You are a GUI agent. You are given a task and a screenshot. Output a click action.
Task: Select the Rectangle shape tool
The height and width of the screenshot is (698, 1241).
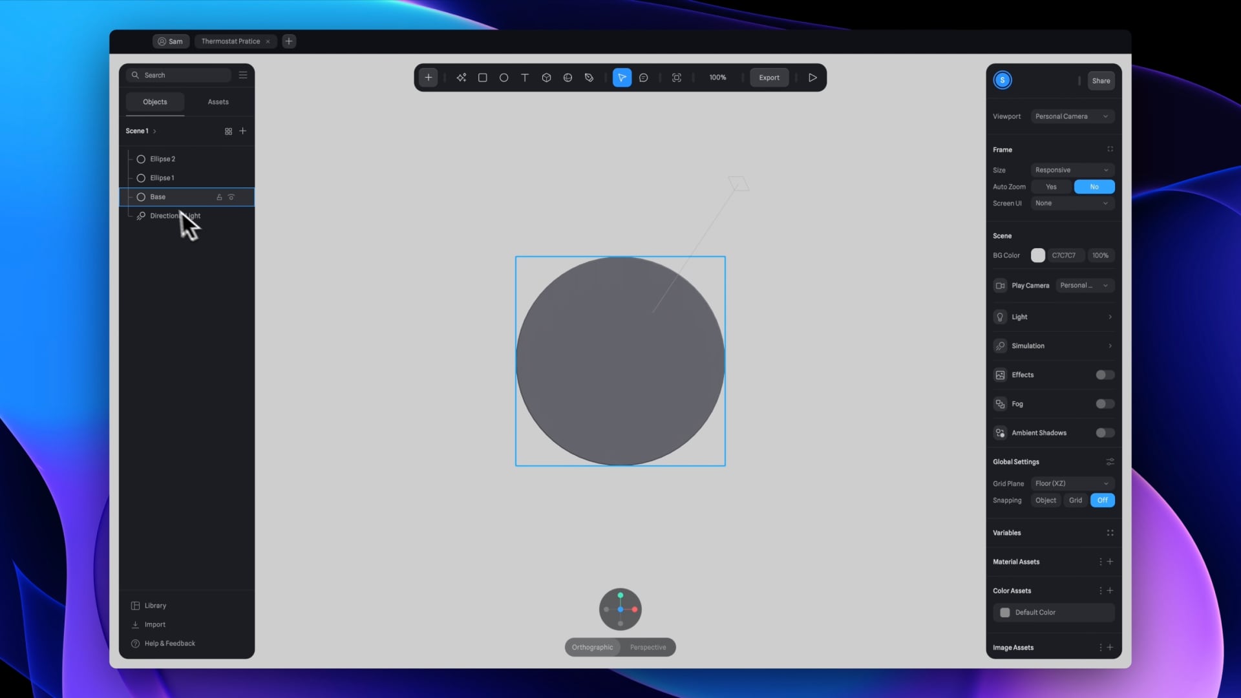pyautogui.click(x=482, y=78)
